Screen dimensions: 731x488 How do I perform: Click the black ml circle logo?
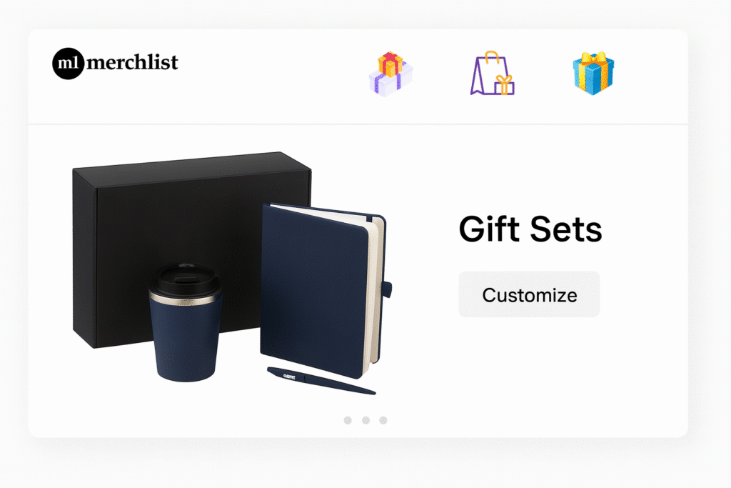68,63
